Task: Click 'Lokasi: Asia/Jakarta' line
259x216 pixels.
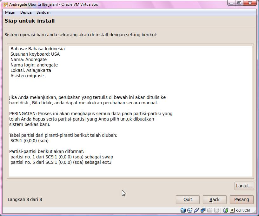Action: tap(31, 70)
